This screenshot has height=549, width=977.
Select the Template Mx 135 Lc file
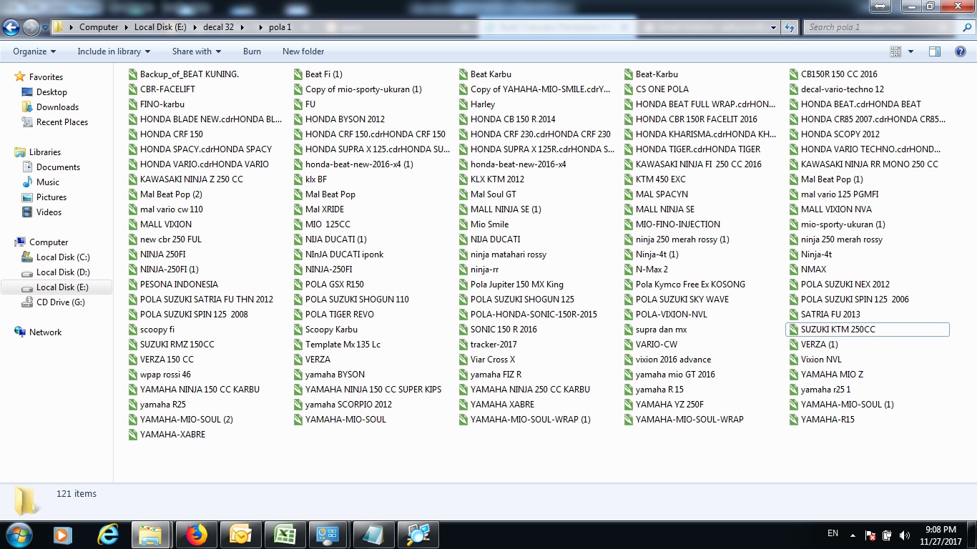[x=338, y=345]
